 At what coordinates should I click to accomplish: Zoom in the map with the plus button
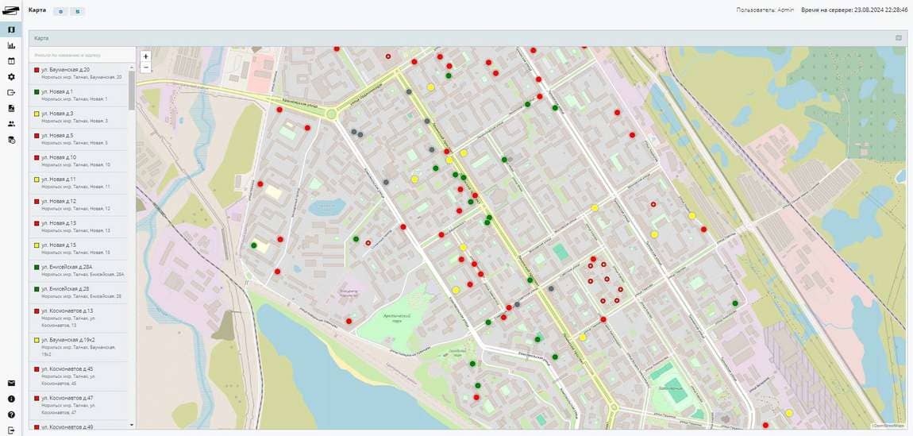pyautogui.click(x=145, y=56)
